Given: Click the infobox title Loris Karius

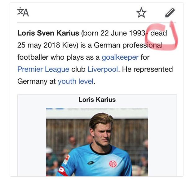Looking at the screenshot, I should (x=97, y=100).
